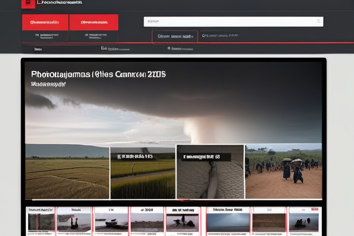
Task: Click the red badge on the last filmstrip thumbnail
Action: 315,210
